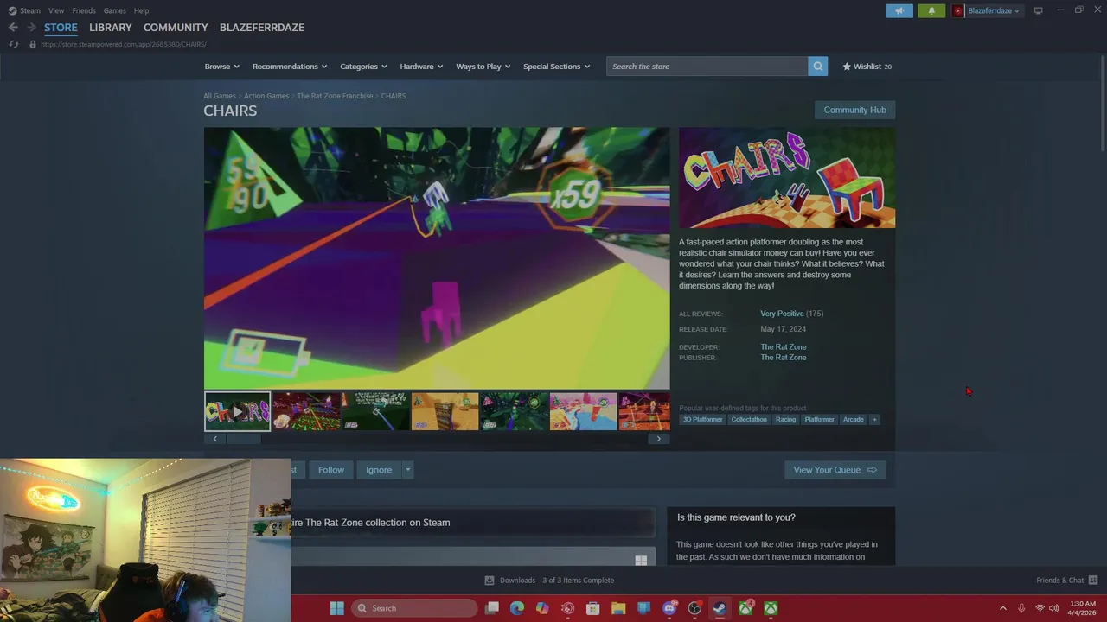Expand the Browse dropdown

coord(221,67)
